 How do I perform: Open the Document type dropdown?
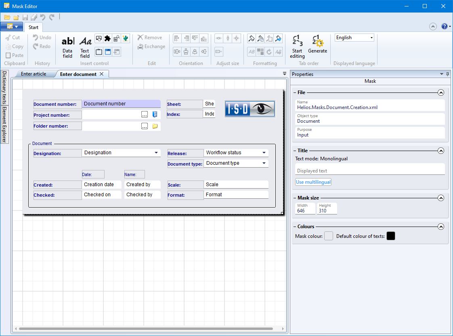point(264,163)
